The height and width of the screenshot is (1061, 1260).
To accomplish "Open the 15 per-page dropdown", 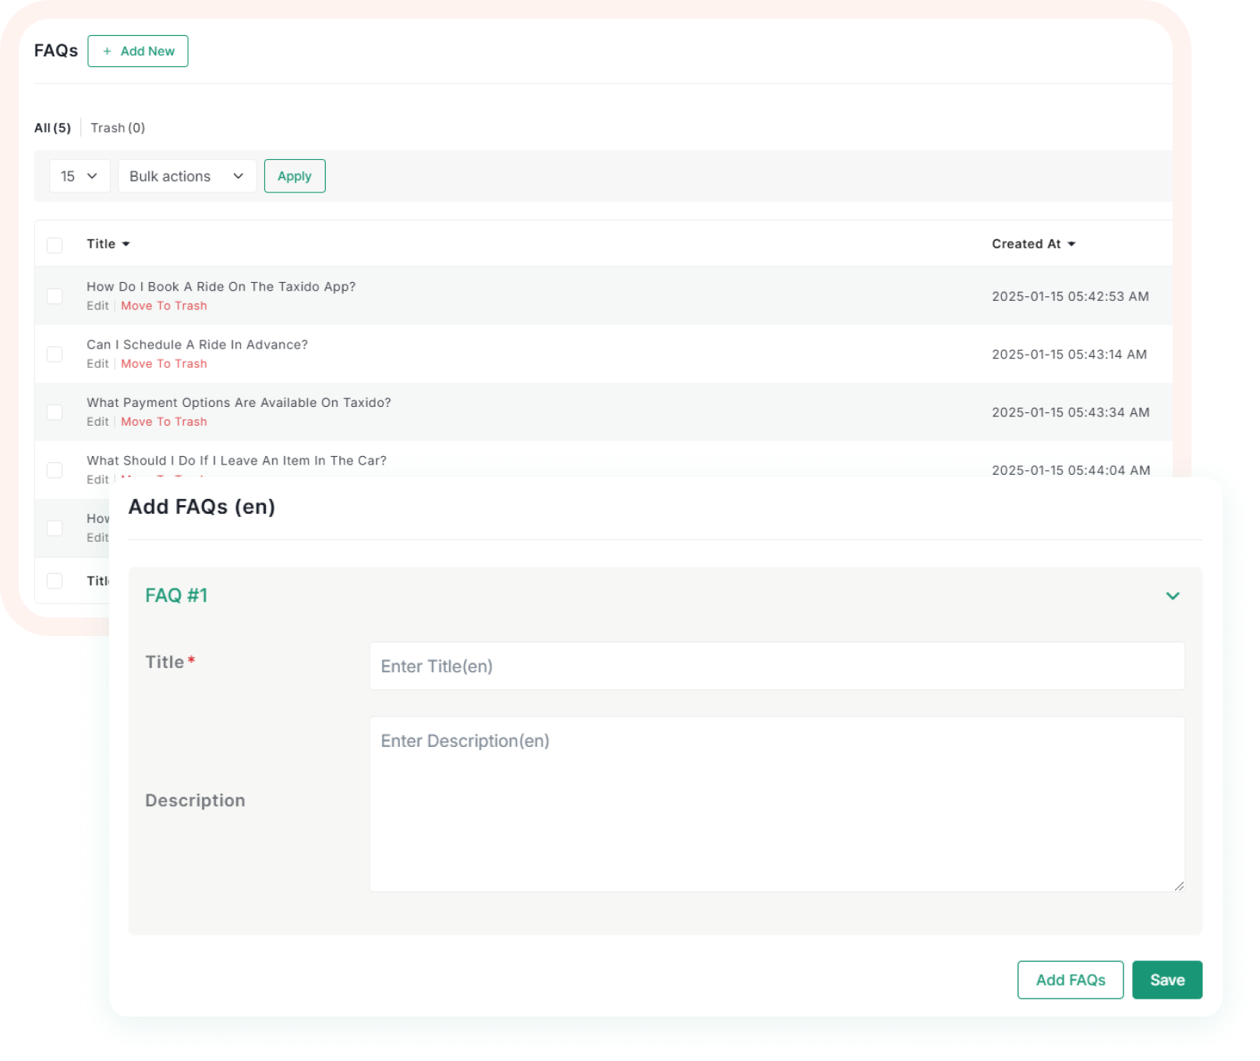I will point(80,176).
